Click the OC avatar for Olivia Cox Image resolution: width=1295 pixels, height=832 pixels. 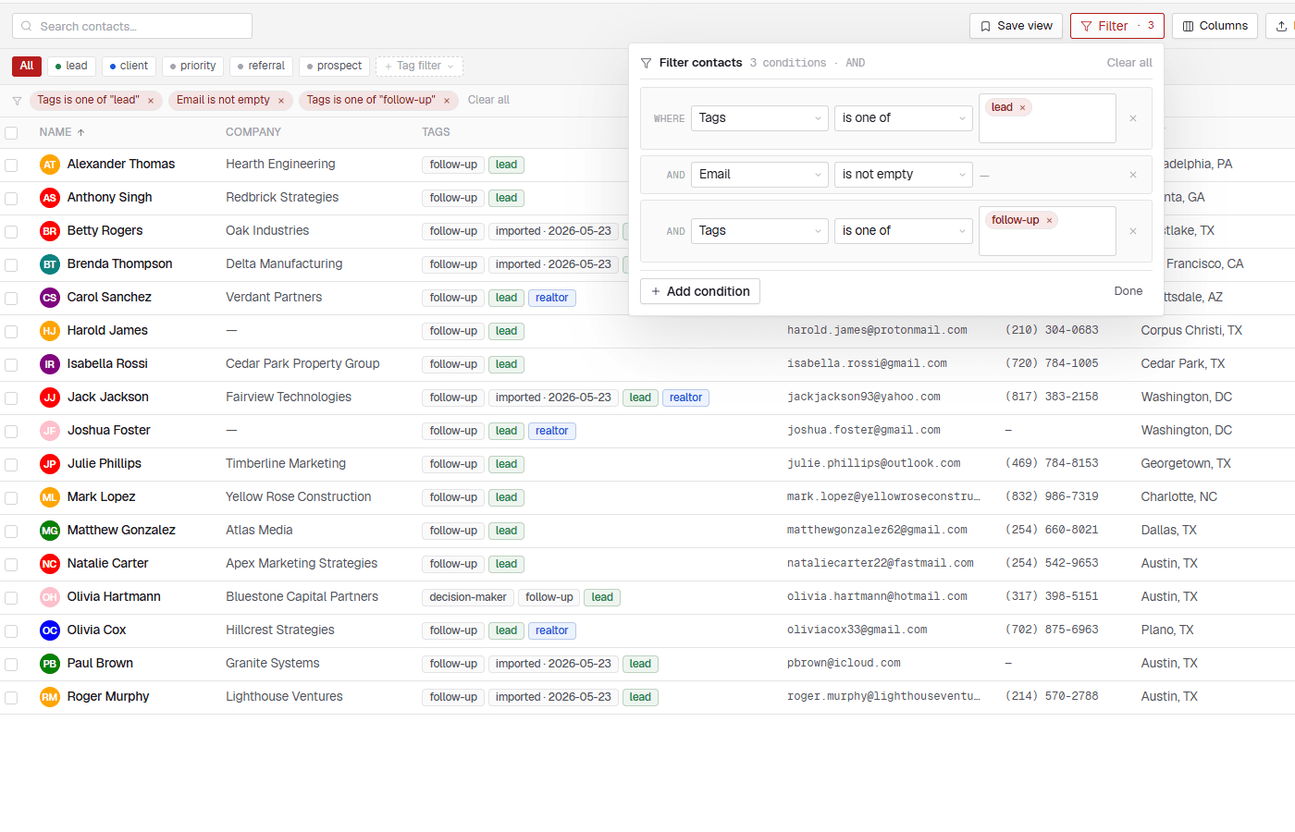50,630
